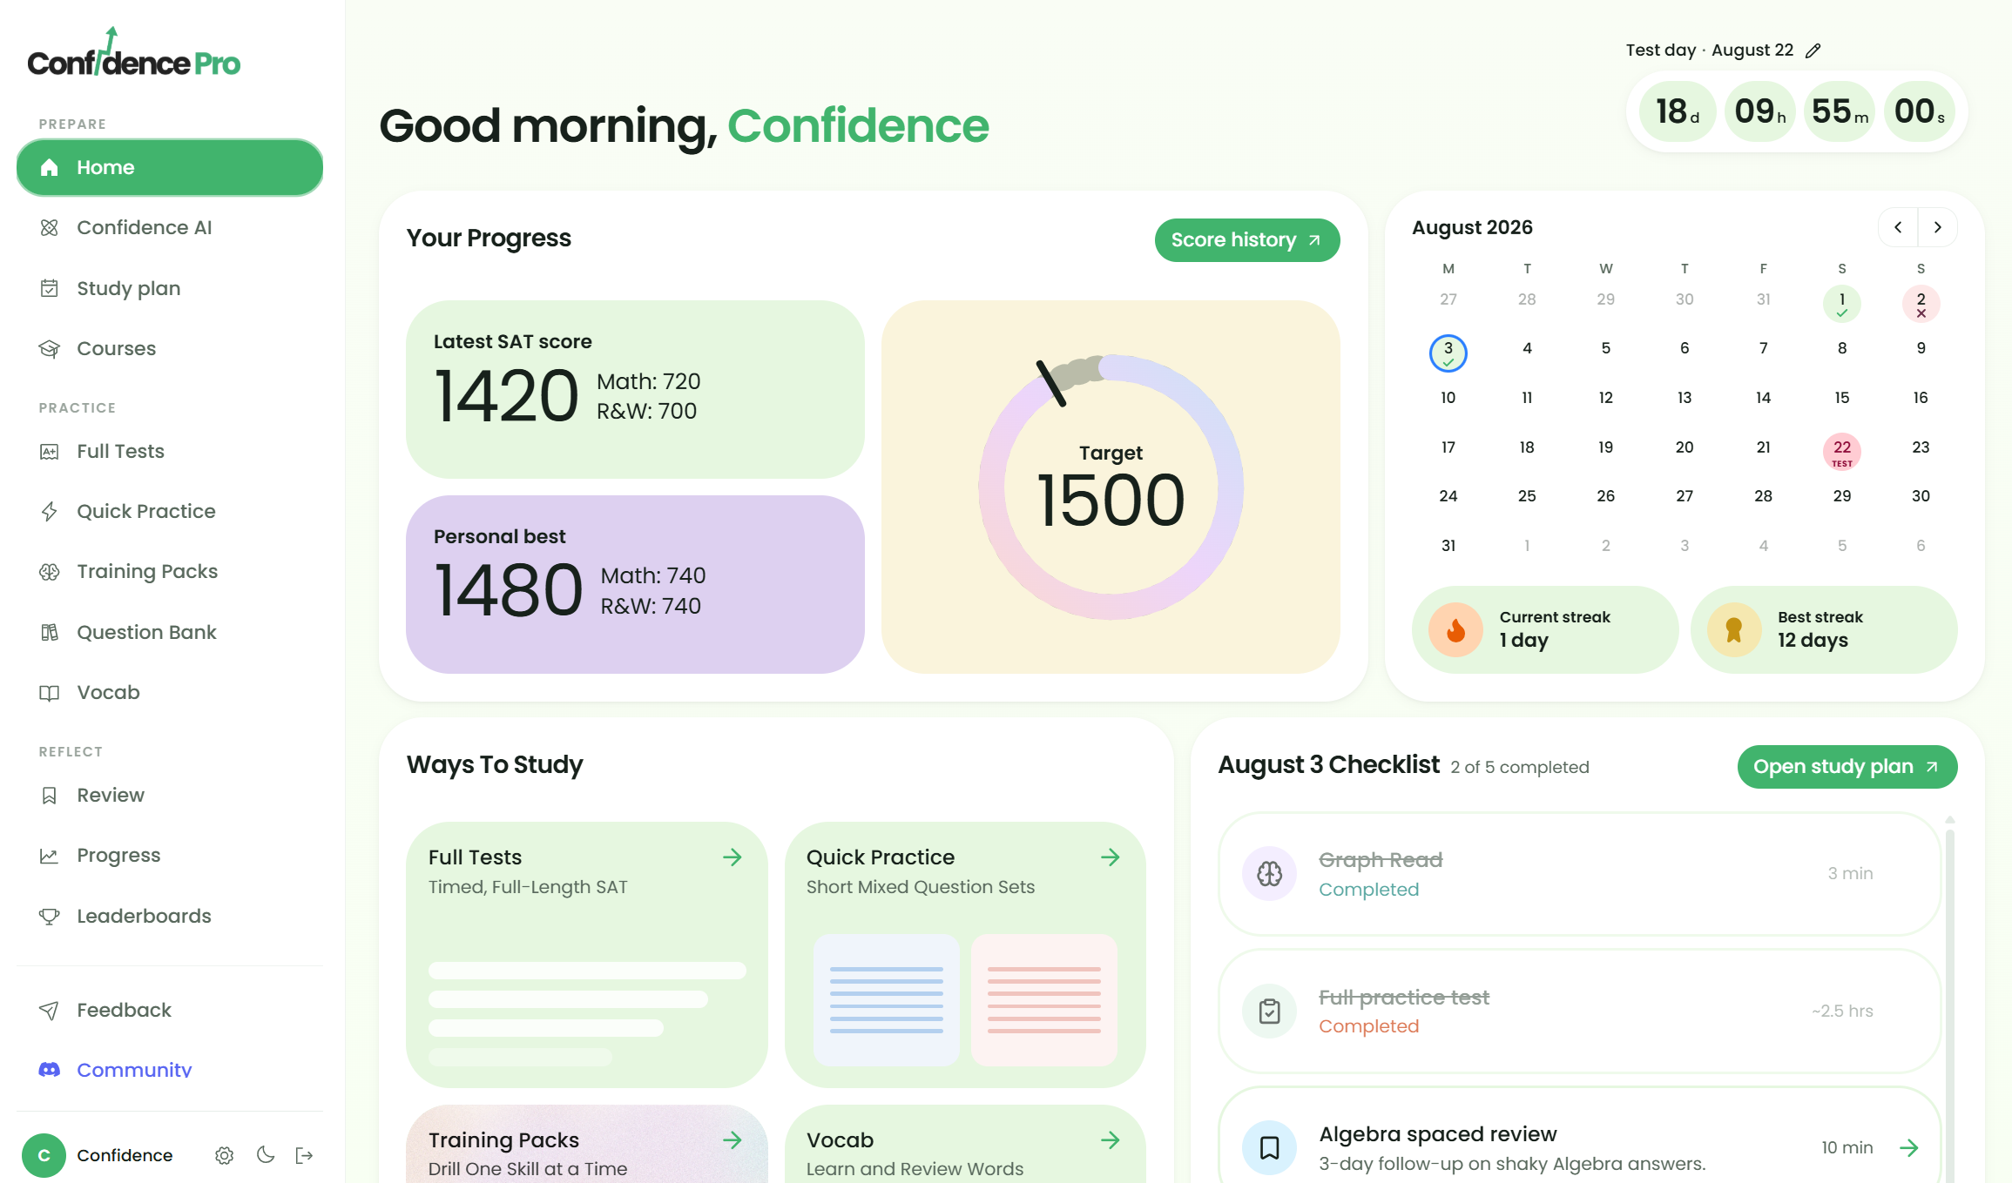2012x1183 pixels.
Task: Open Home in the sidebar
Action: click(170, 167)
